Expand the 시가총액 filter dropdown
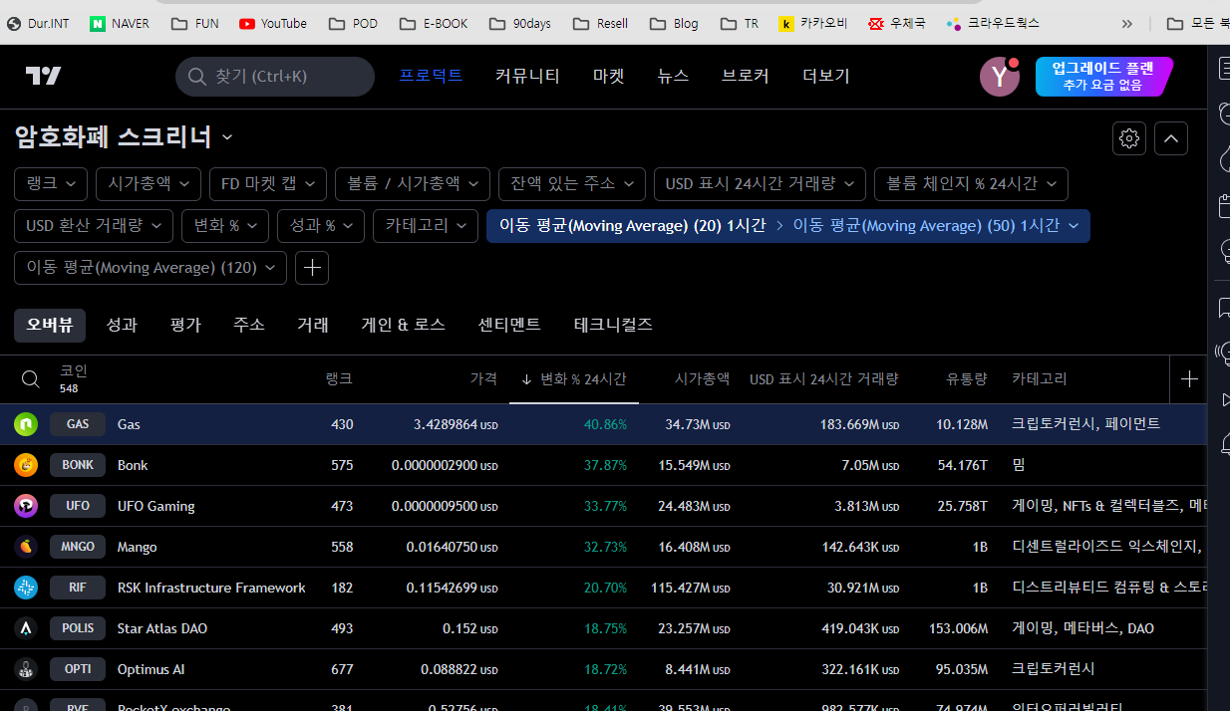This screenshot has width=1230, height=711. click(x=149, y=184)
